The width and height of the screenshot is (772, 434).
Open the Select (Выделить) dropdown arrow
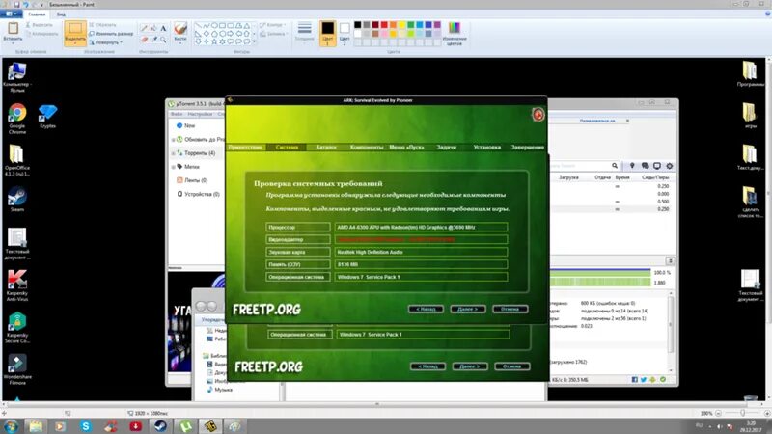point(75,42)
